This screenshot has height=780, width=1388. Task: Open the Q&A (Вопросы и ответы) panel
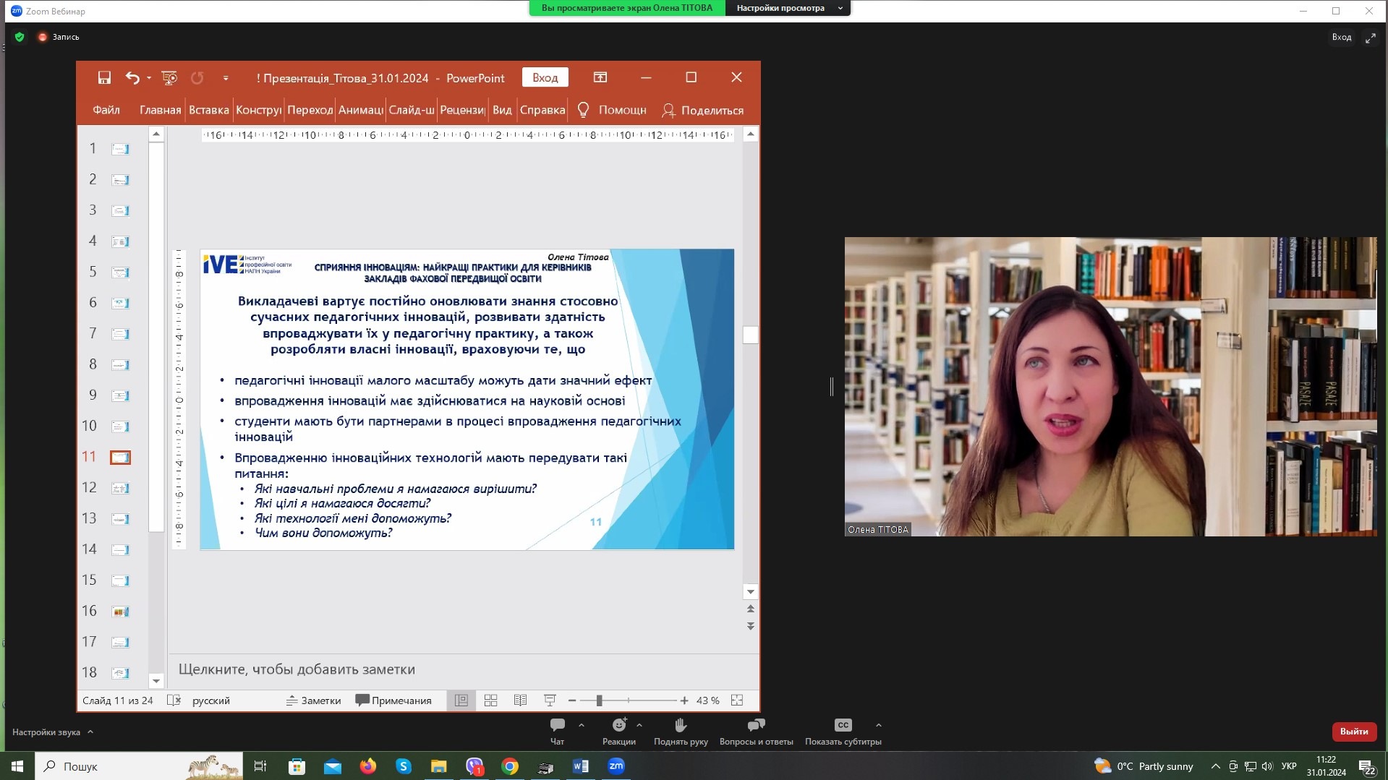point(756,726)
